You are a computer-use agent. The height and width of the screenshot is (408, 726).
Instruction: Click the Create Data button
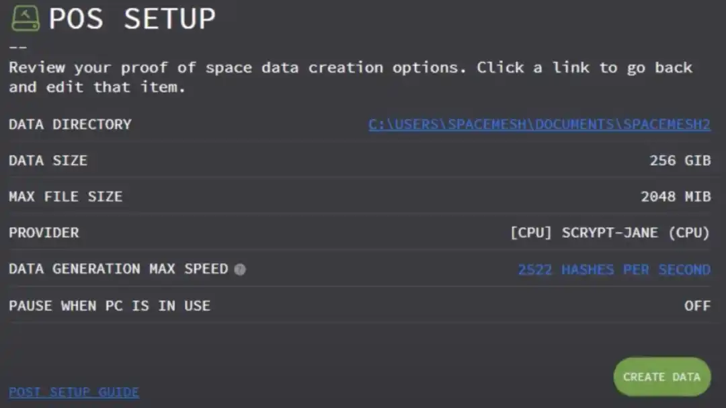coord(662,376)
